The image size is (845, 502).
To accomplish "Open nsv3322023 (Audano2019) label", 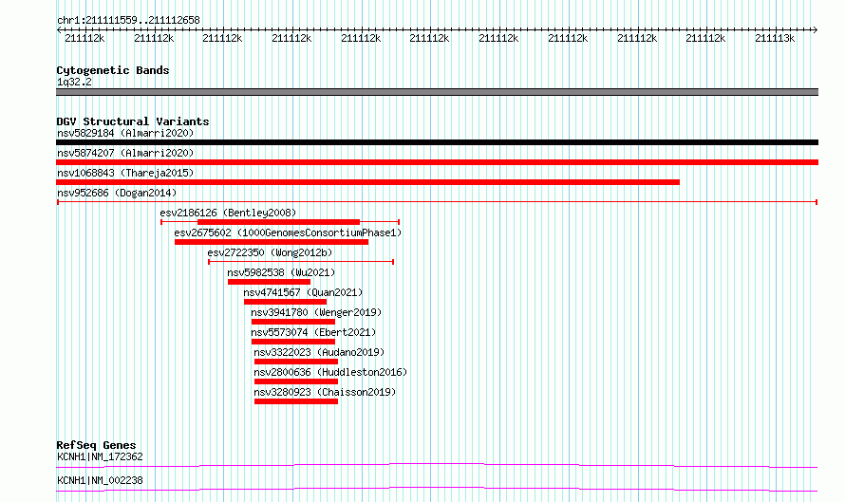I will coord(319,352).
